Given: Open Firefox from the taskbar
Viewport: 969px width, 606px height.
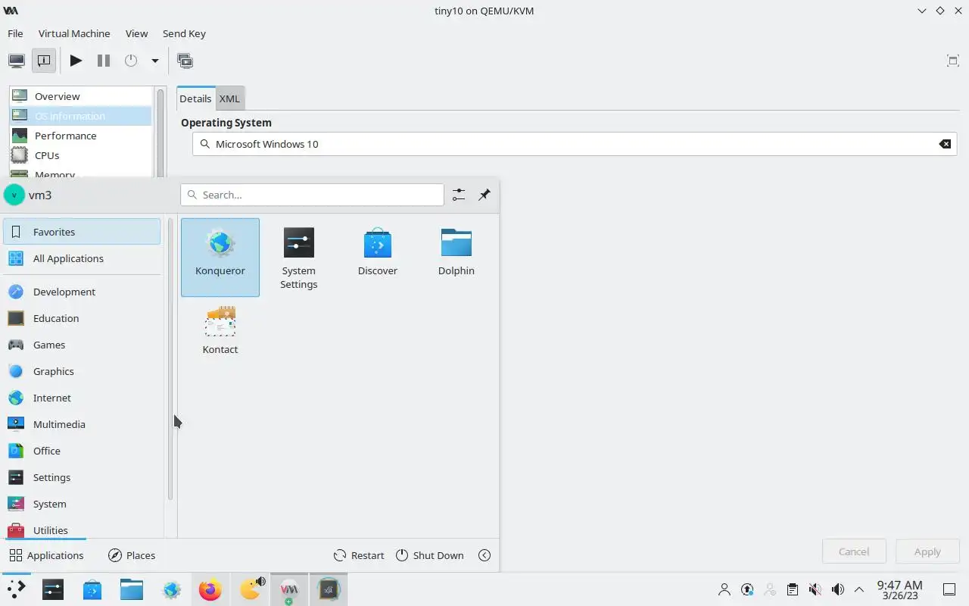Looking at the screenshot, I should click(210, 589).
